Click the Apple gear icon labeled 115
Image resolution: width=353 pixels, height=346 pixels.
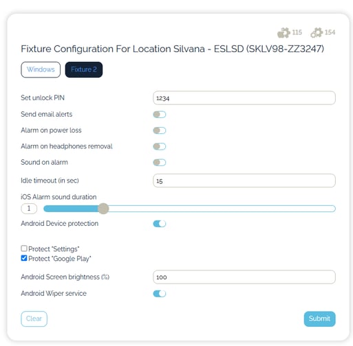[x=284, y=33]
